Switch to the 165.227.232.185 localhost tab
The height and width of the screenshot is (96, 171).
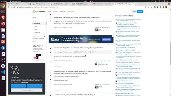point(61,4)
